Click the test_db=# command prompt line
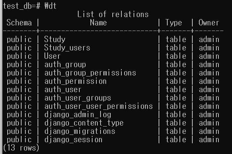This screenshot has width=232, height=154. tap(30, 6)
